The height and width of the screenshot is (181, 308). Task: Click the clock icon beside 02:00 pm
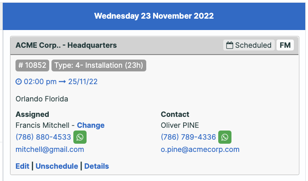point(19,81)
